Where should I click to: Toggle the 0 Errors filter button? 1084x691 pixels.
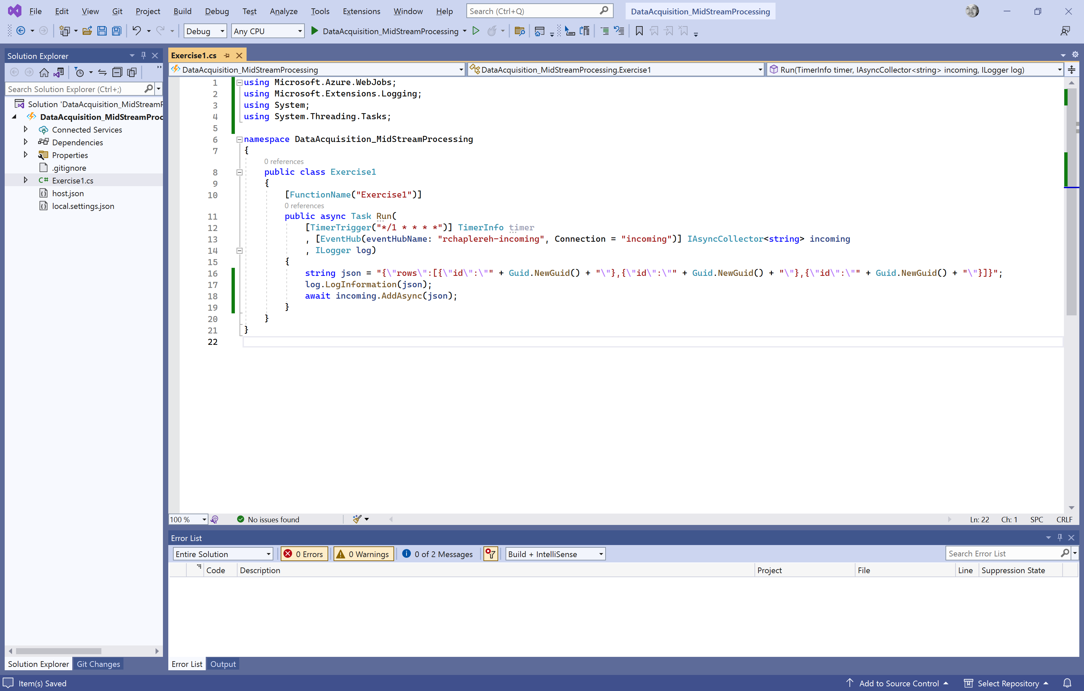coord(304,554)
